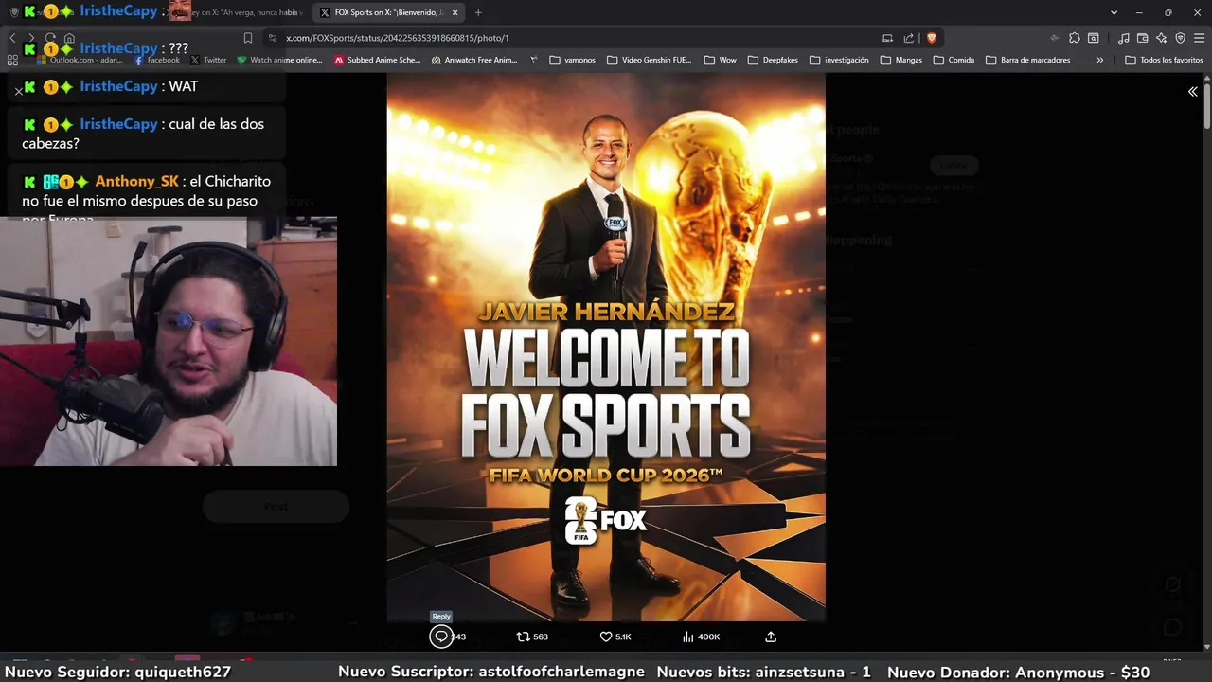Click the Repost icon showing 563
This screenshot has width=1212, height=682.
523,637
